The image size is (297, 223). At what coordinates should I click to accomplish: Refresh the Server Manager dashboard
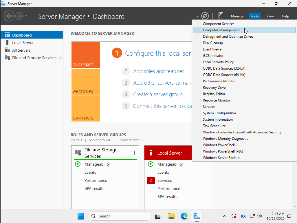pyautogui.click(x=205, y=16)
